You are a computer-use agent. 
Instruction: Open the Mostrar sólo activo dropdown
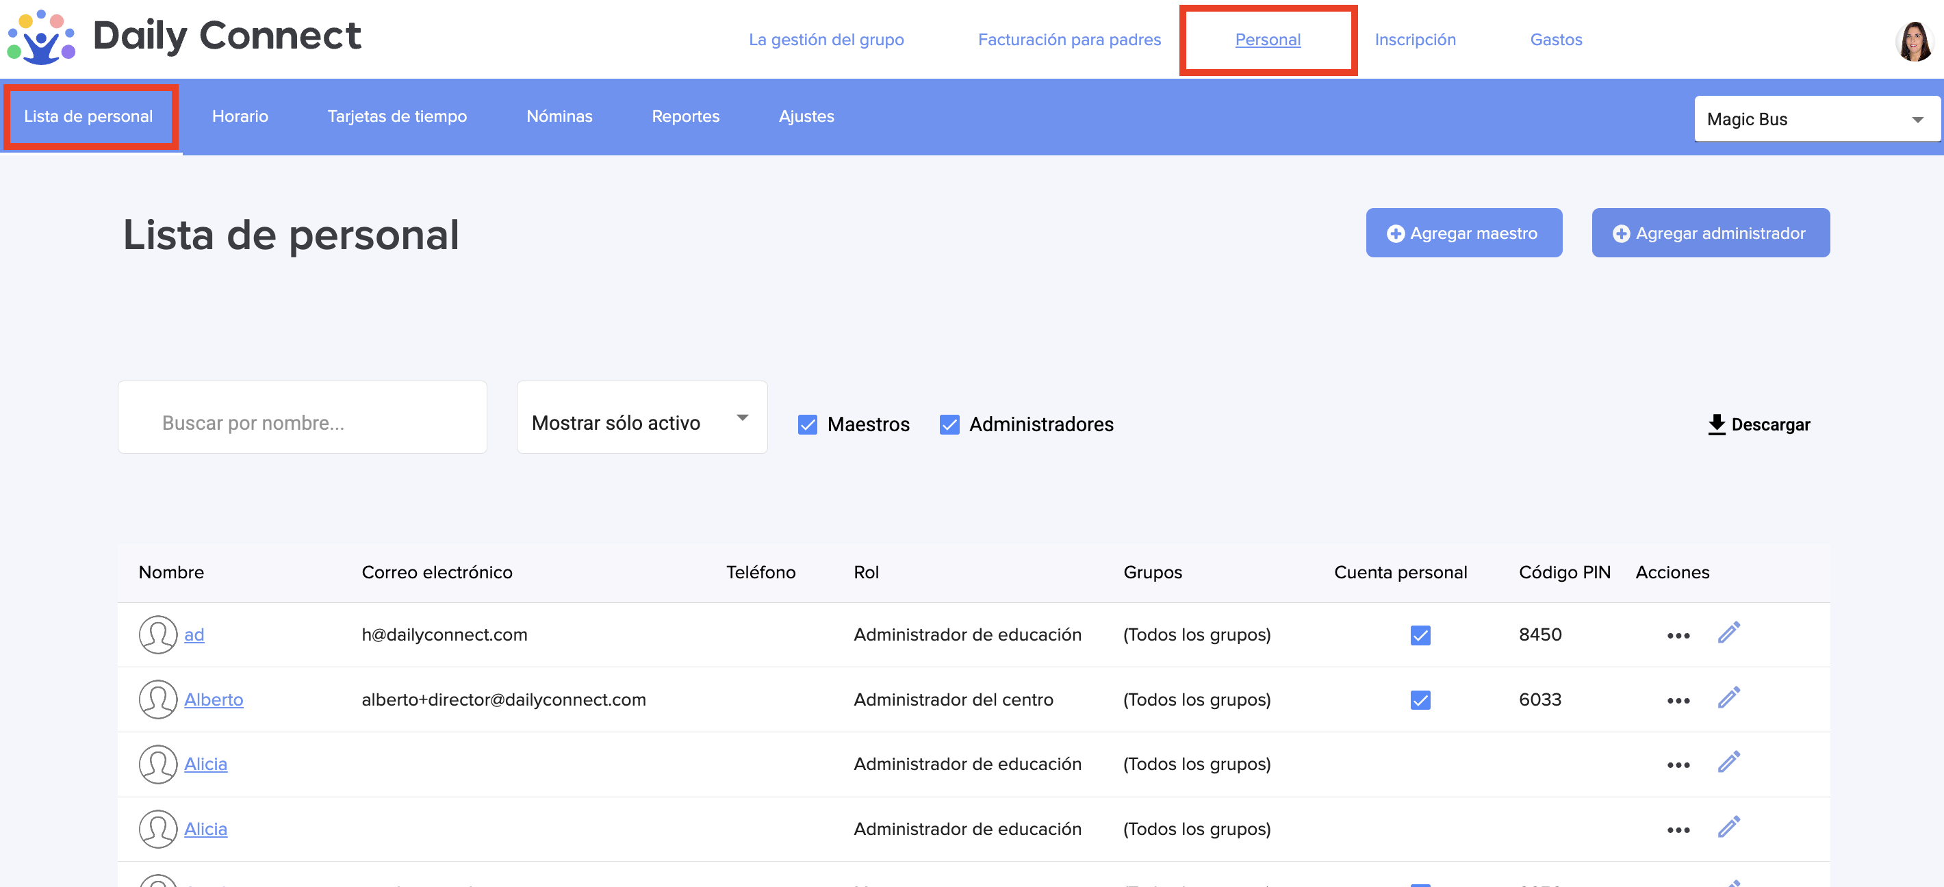641,418
